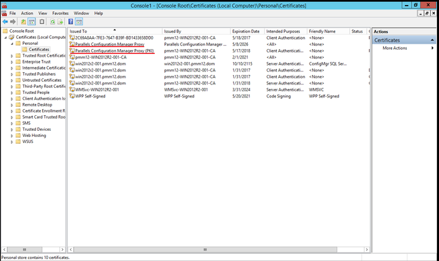Collapse the Personal store node
Image resolution: width=439 pixels, height=261 pixels.
click(12, 44)
